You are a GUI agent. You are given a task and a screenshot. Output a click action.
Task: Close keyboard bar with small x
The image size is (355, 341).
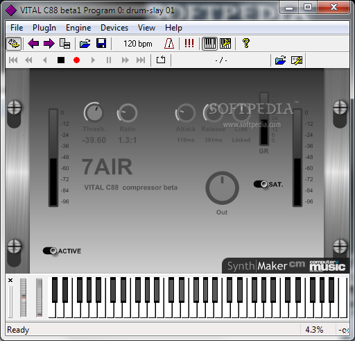tap(10, 280)
